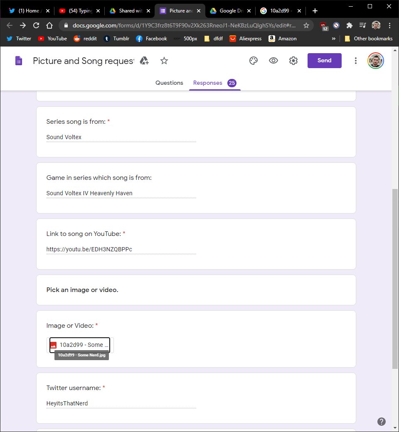399x432 pixels.
Task: Expand the hidden bookmarks chevron
Action: pyautogui.click(x=333, y=39)
